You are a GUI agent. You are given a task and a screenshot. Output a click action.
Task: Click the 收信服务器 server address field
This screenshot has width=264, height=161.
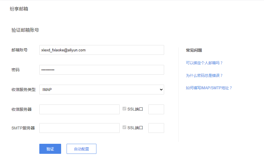79,109
